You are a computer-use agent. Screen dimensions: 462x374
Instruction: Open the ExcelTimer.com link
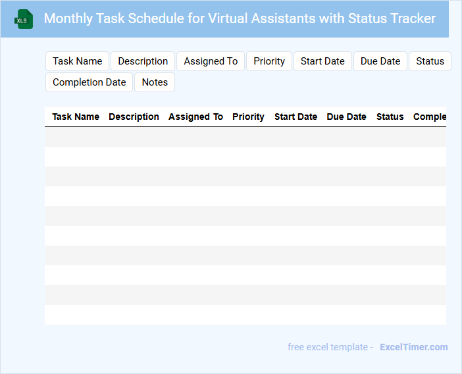[413, 347]
